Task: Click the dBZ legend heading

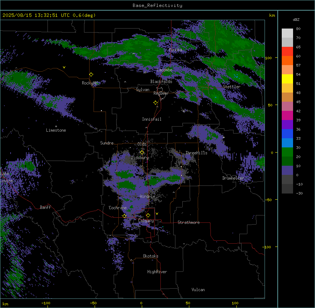Action: point(296,19)
